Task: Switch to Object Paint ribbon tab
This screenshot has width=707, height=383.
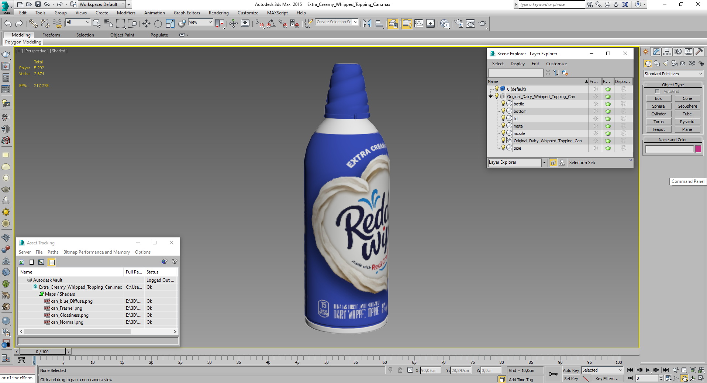Action: tap(122, 35)
